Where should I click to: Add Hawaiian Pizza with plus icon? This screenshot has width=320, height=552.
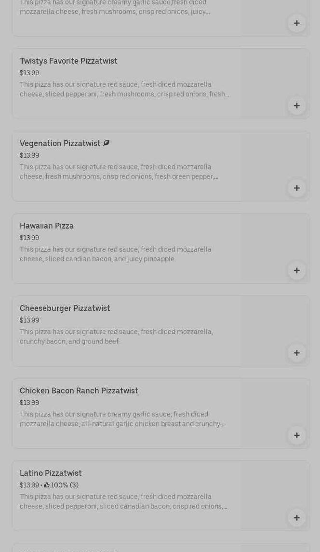(296, 270)
